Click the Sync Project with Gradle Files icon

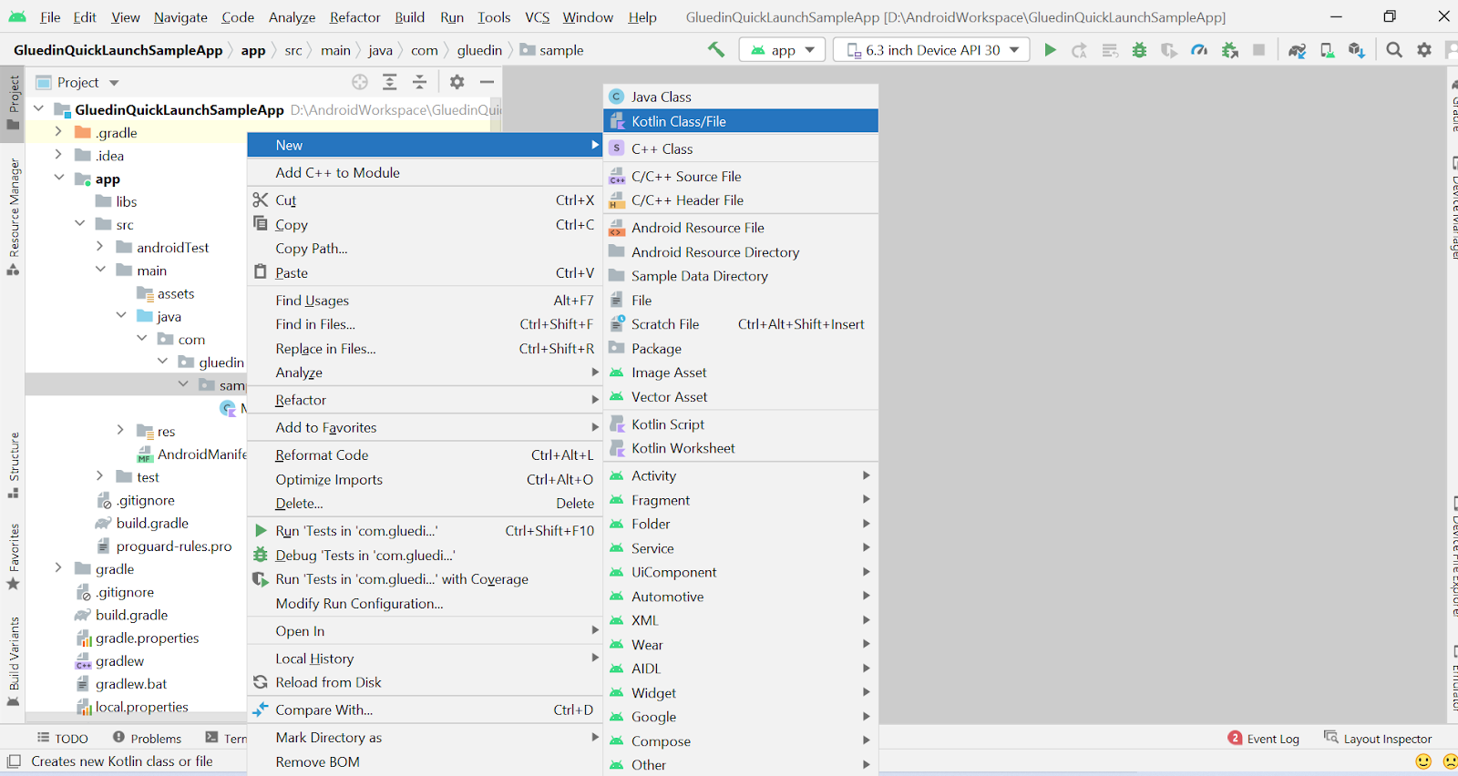[1297, 50]
